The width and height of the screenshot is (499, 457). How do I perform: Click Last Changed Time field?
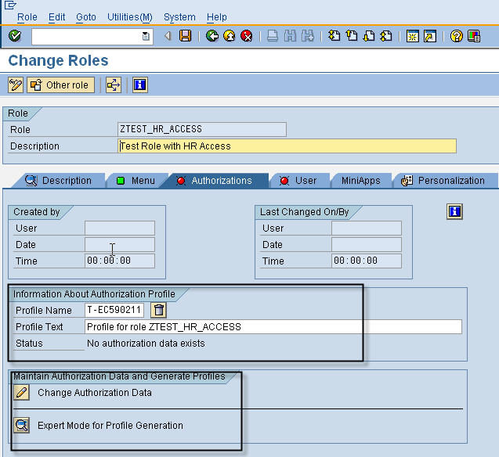point(367,261)
